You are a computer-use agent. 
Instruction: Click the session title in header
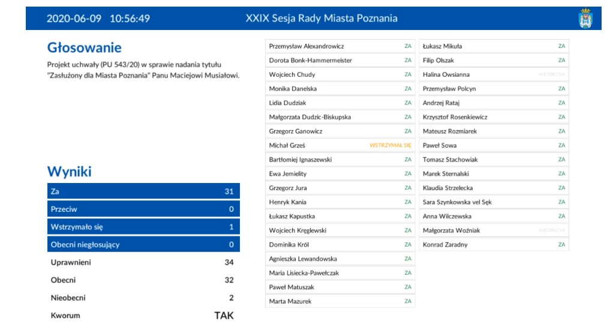click(321, 19)
